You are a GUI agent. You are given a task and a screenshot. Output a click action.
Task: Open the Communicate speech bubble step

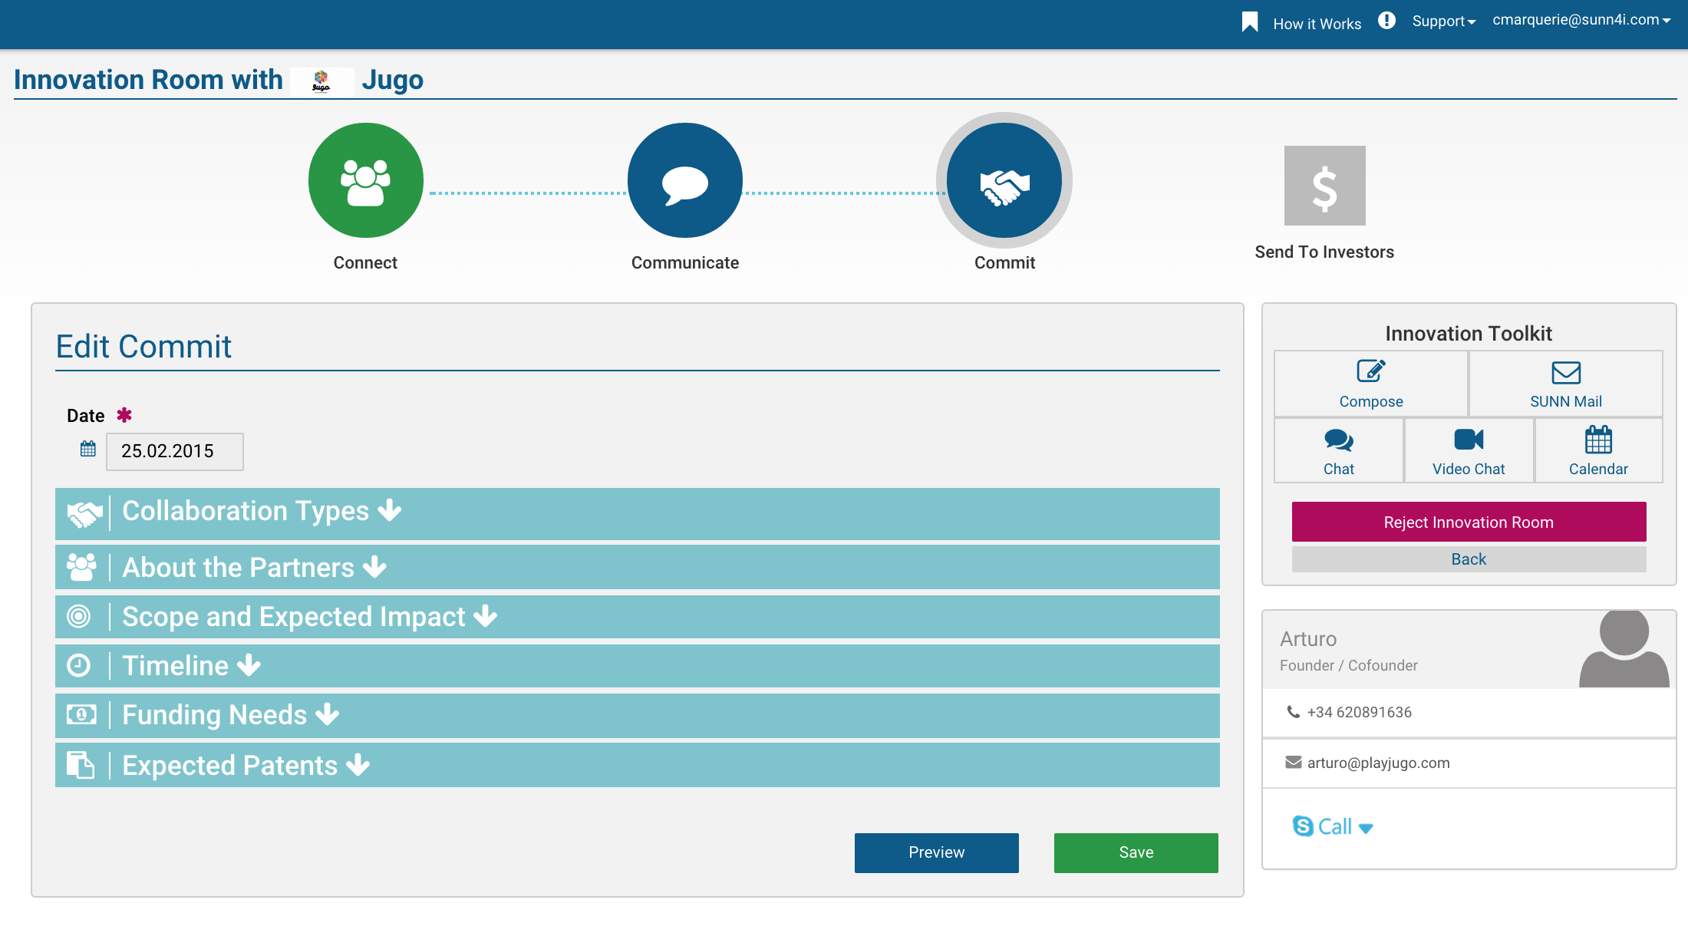[x=685, y=180]
